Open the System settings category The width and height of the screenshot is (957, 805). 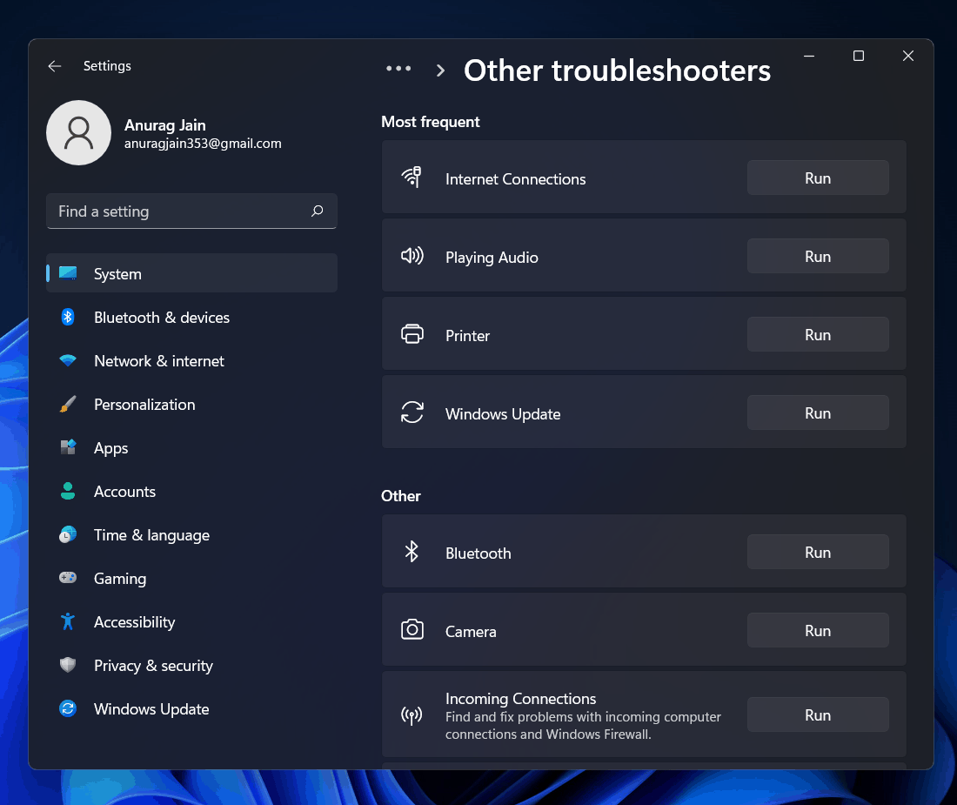[x=191, y=273]
